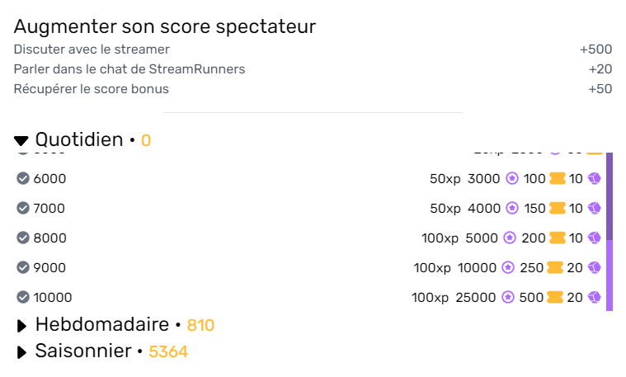Click the purple star coin icon in 6000 row
This screenshot has width=626, height=377.
[512, 178]
